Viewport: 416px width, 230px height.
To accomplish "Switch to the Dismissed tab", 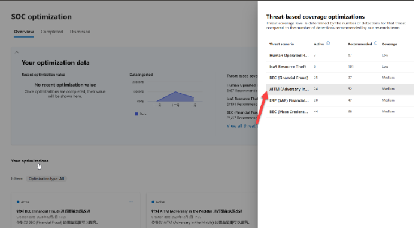I will click(x=80, y=32).
